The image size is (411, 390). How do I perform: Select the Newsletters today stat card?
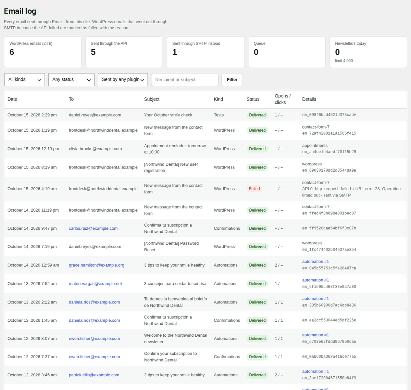(x=368, y=52)
